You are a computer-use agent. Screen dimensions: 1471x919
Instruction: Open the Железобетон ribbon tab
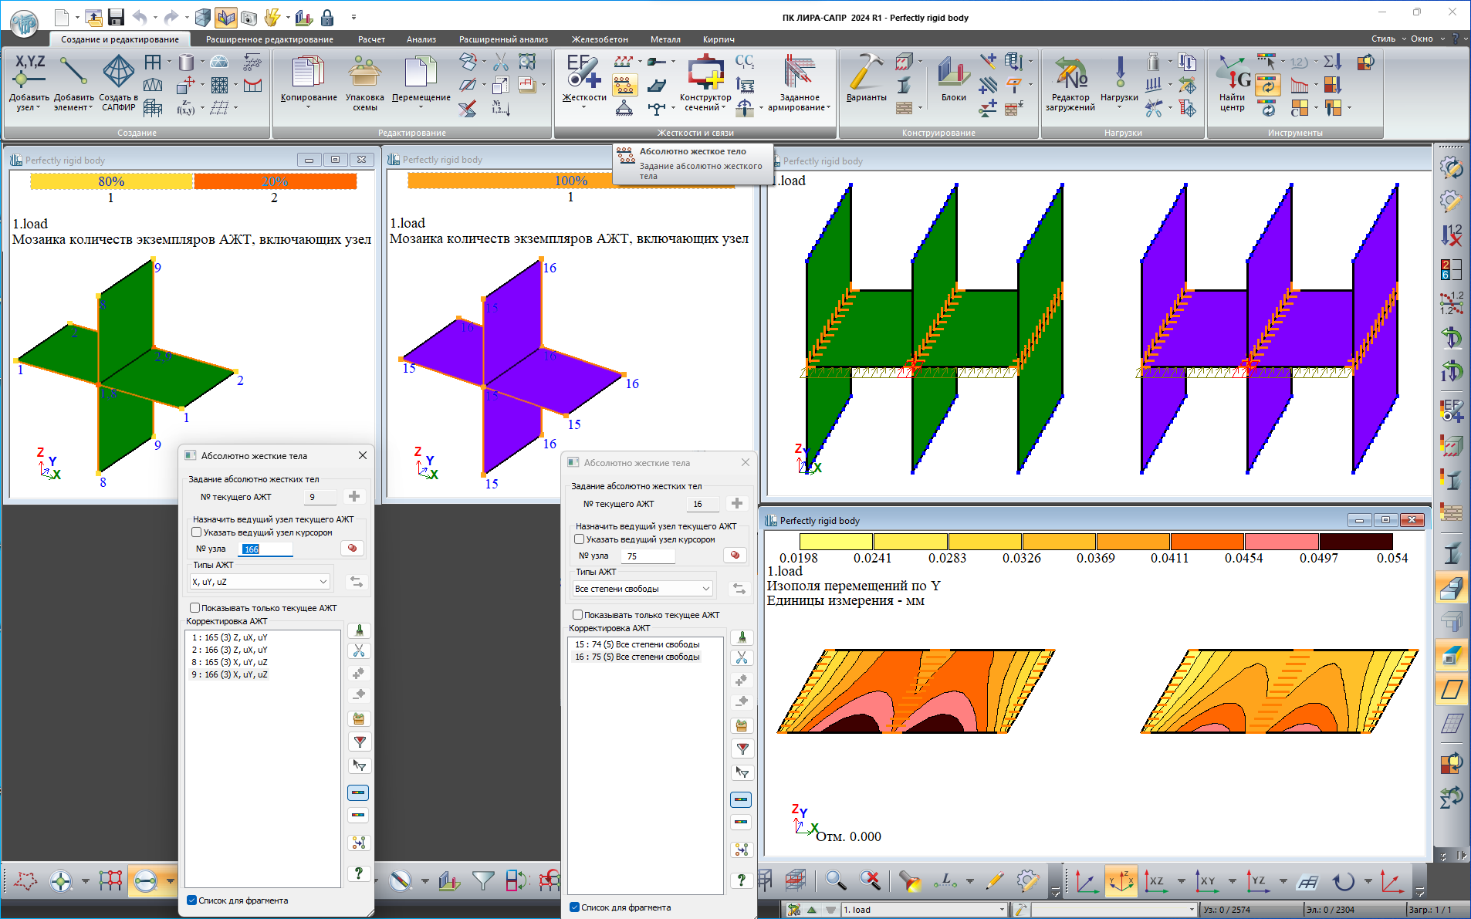coord(600,39)
